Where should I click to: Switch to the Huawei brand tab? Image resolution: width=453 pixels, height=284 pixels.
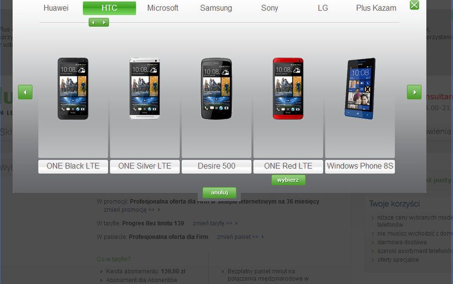56,8
